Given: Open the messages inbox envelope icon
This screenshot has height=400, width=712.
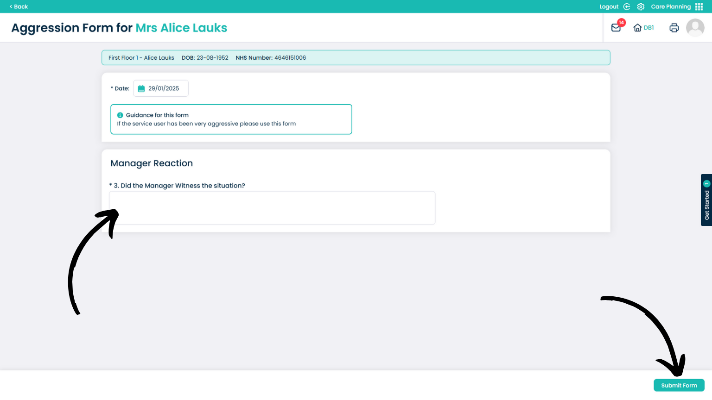Looking at the screenshot, I should [x=616, y=28].
